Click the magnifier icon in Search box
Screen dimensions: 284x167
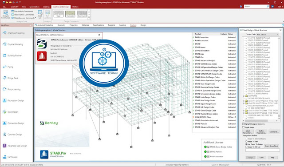(x=268, y=6)
